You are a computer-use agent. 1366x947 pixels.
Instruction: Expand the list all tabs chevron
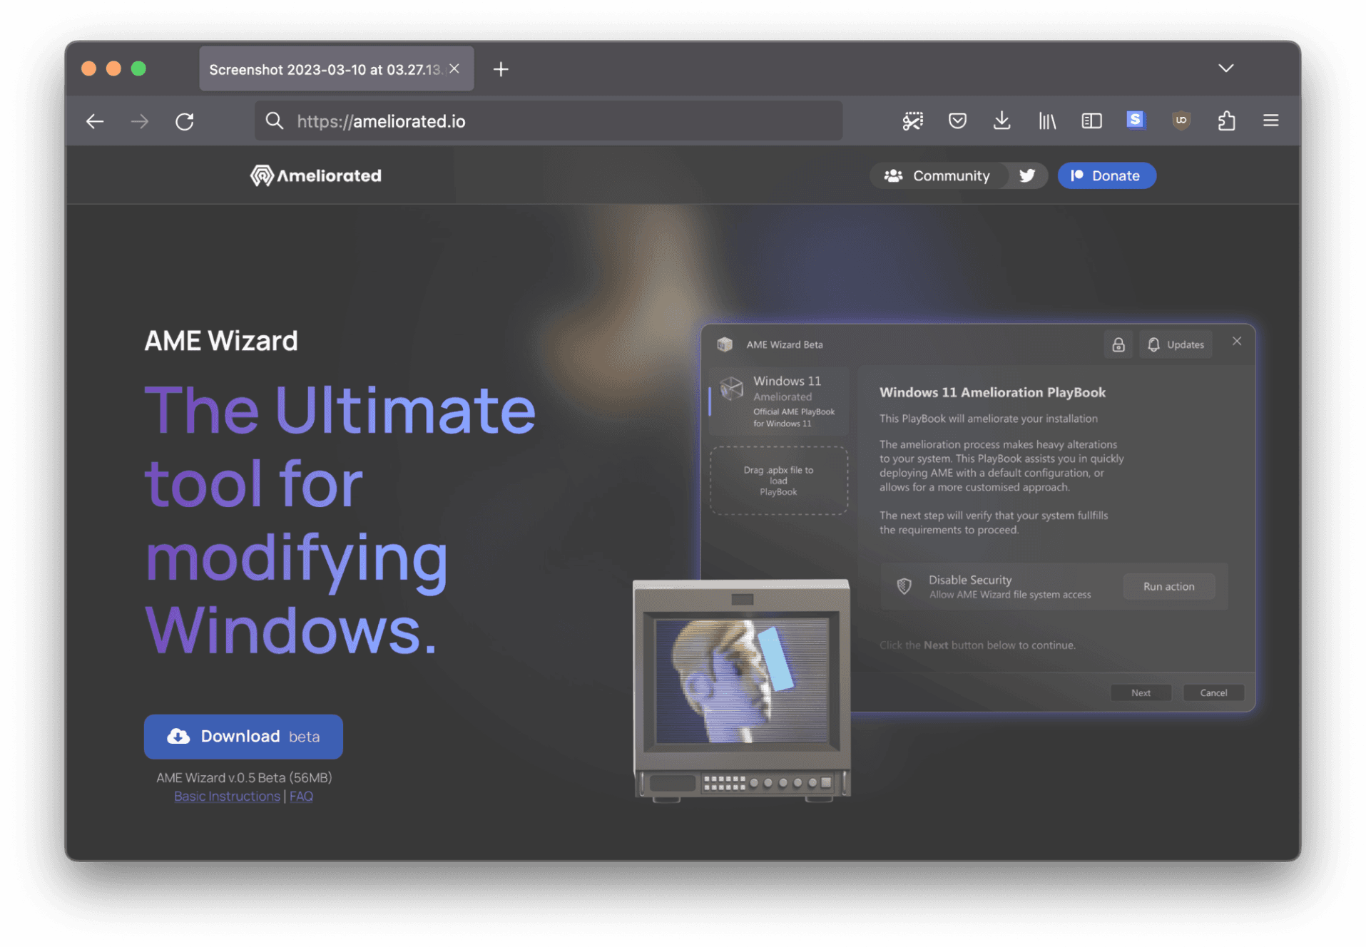tap(1225, 68)
